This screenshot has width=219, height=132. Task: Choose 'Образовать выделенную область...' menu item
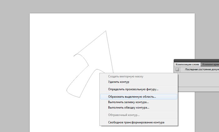(132, 97)
